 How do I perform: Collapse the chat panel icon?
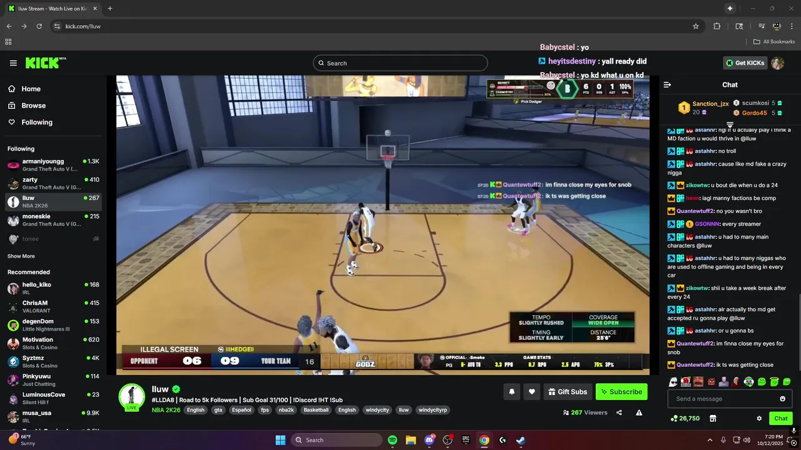(x=667, y=84)
